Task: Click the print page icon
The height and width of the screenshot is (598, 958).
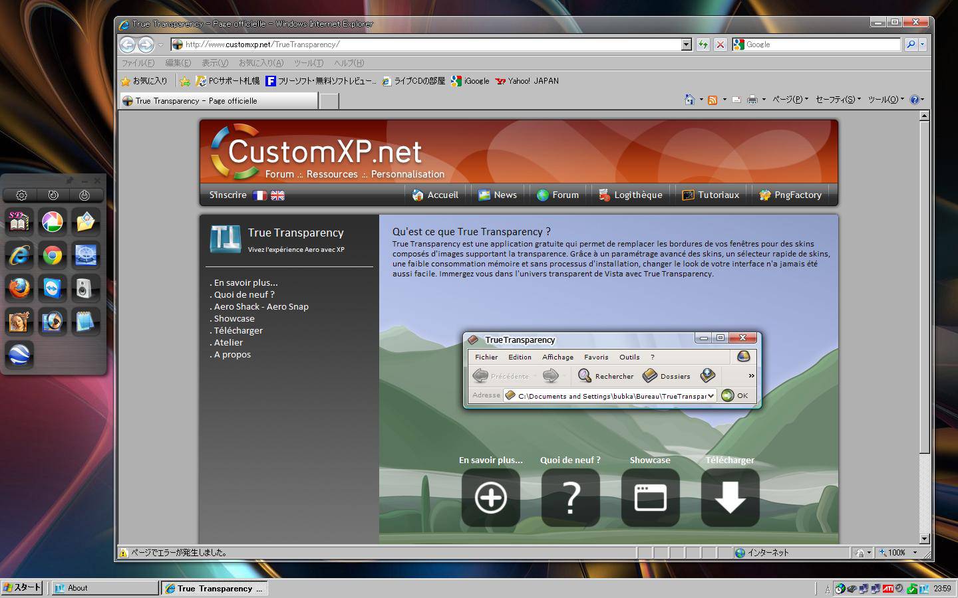Action: pyautogui.click(x=752, y=100)
